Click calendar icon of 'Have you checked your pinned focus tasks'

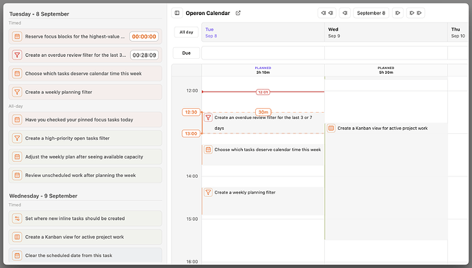tap(17, 120)
